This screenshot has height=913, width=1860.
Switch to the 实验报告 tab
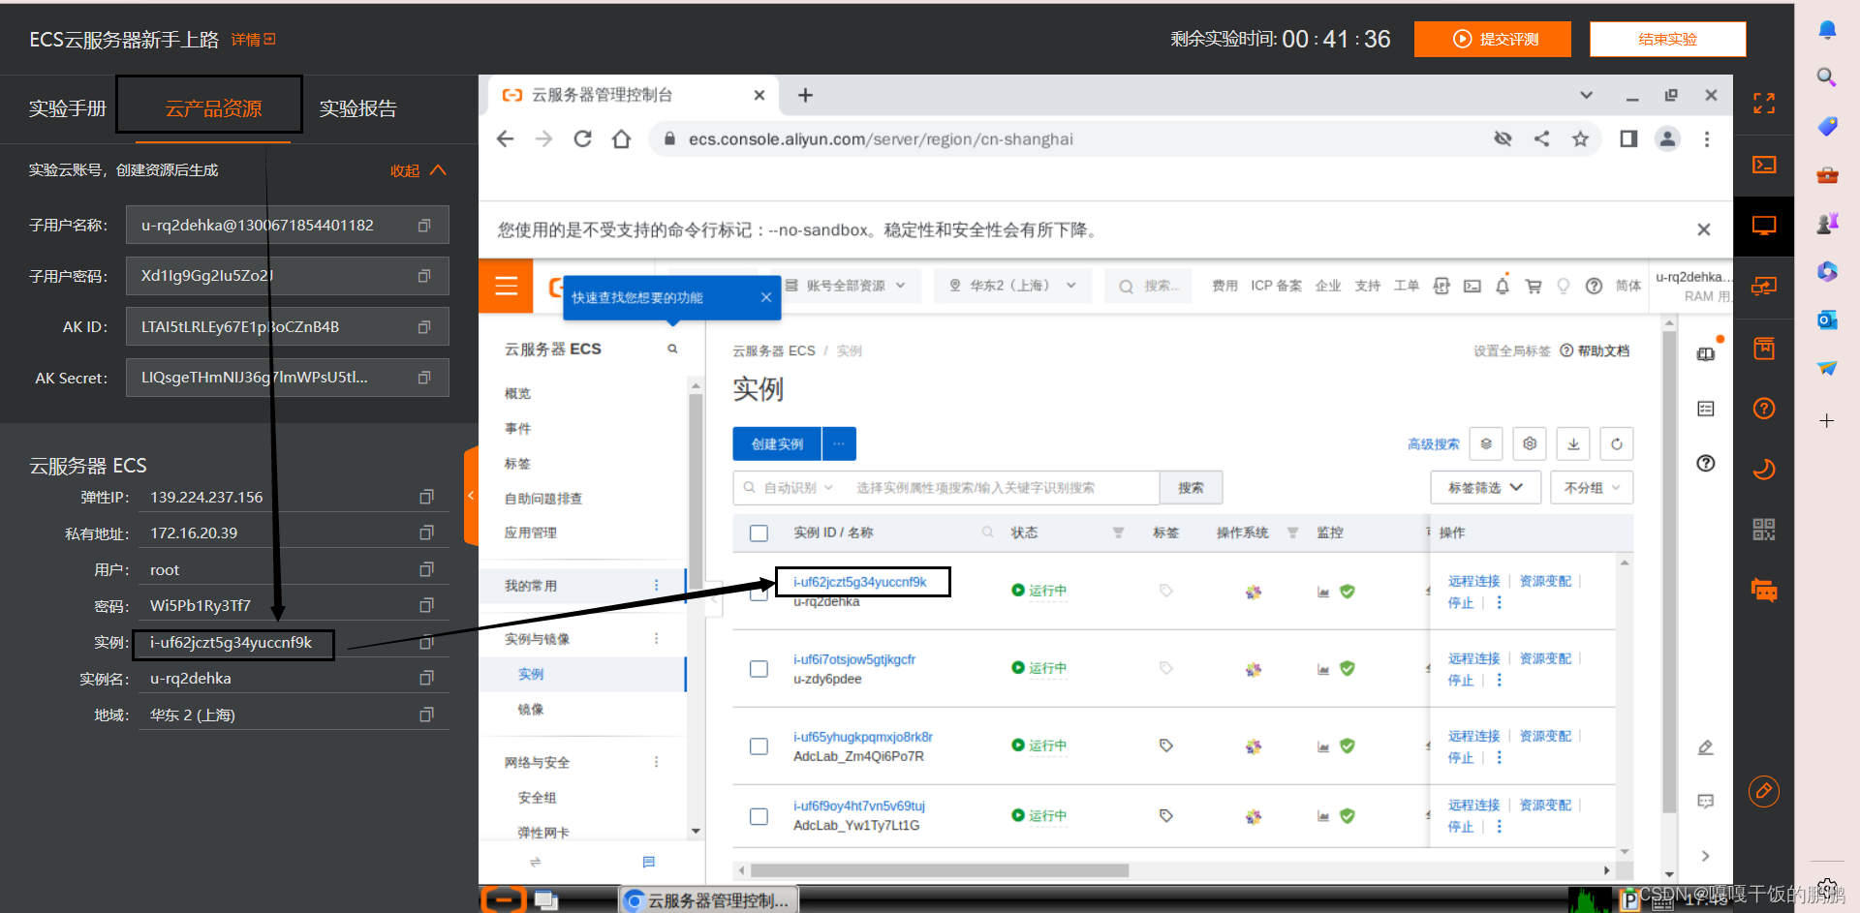click(x=358, y=108)
